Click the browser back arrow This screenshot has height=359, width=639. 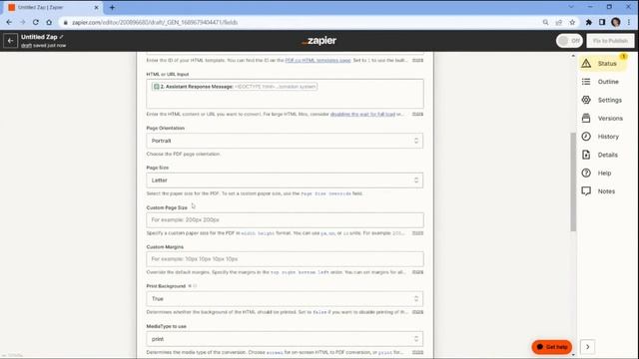coord(9,22)
